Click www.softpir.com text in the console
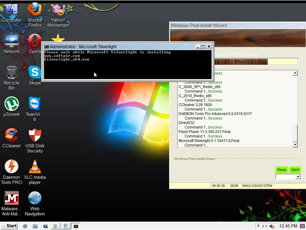 point(62,56)
